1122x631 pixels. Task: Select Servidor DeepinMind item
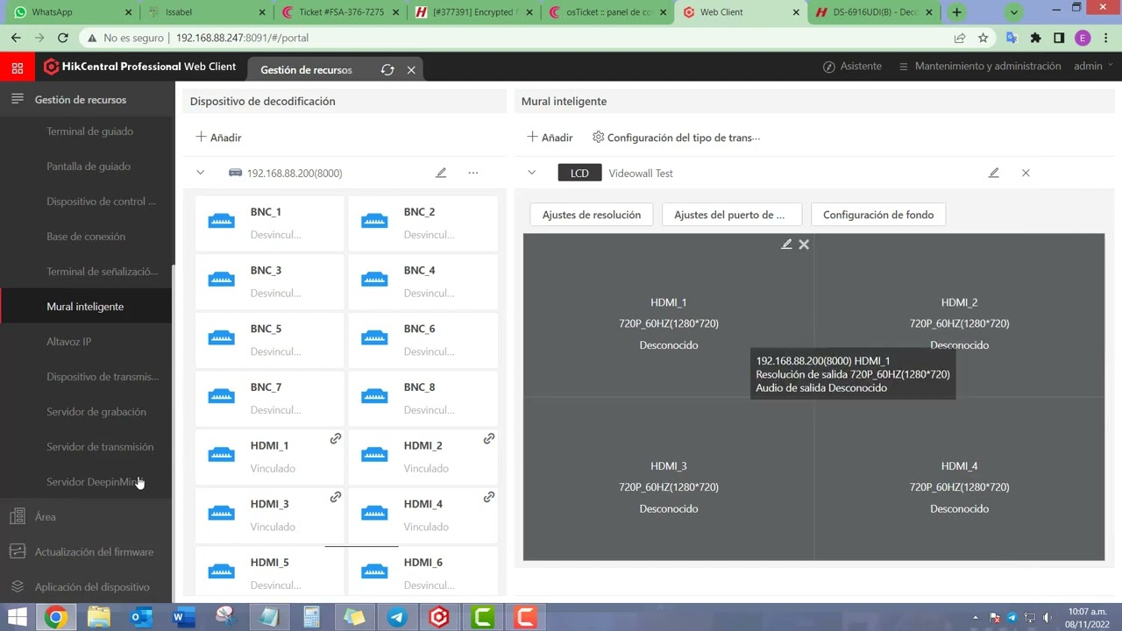coord(95,482)
